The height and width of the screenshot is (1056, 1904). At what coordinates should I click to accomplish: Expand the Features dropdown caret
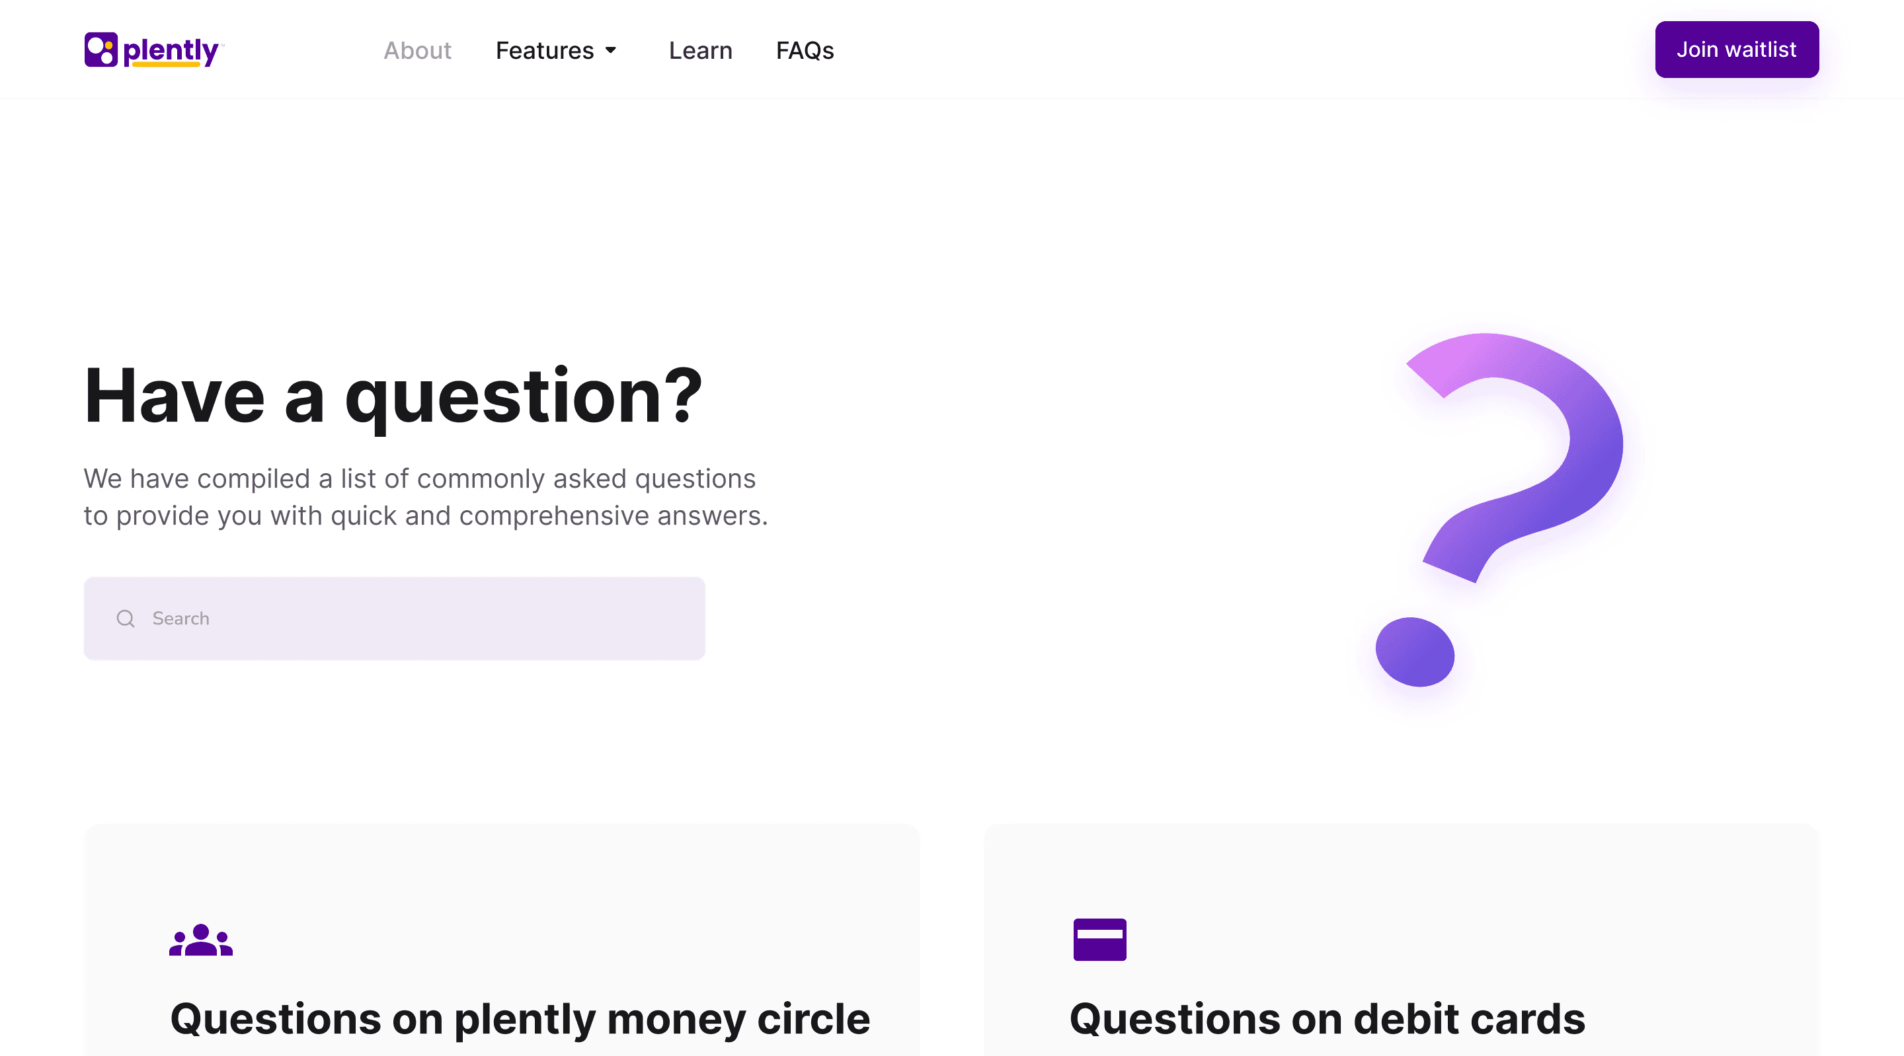pos(610,50)
